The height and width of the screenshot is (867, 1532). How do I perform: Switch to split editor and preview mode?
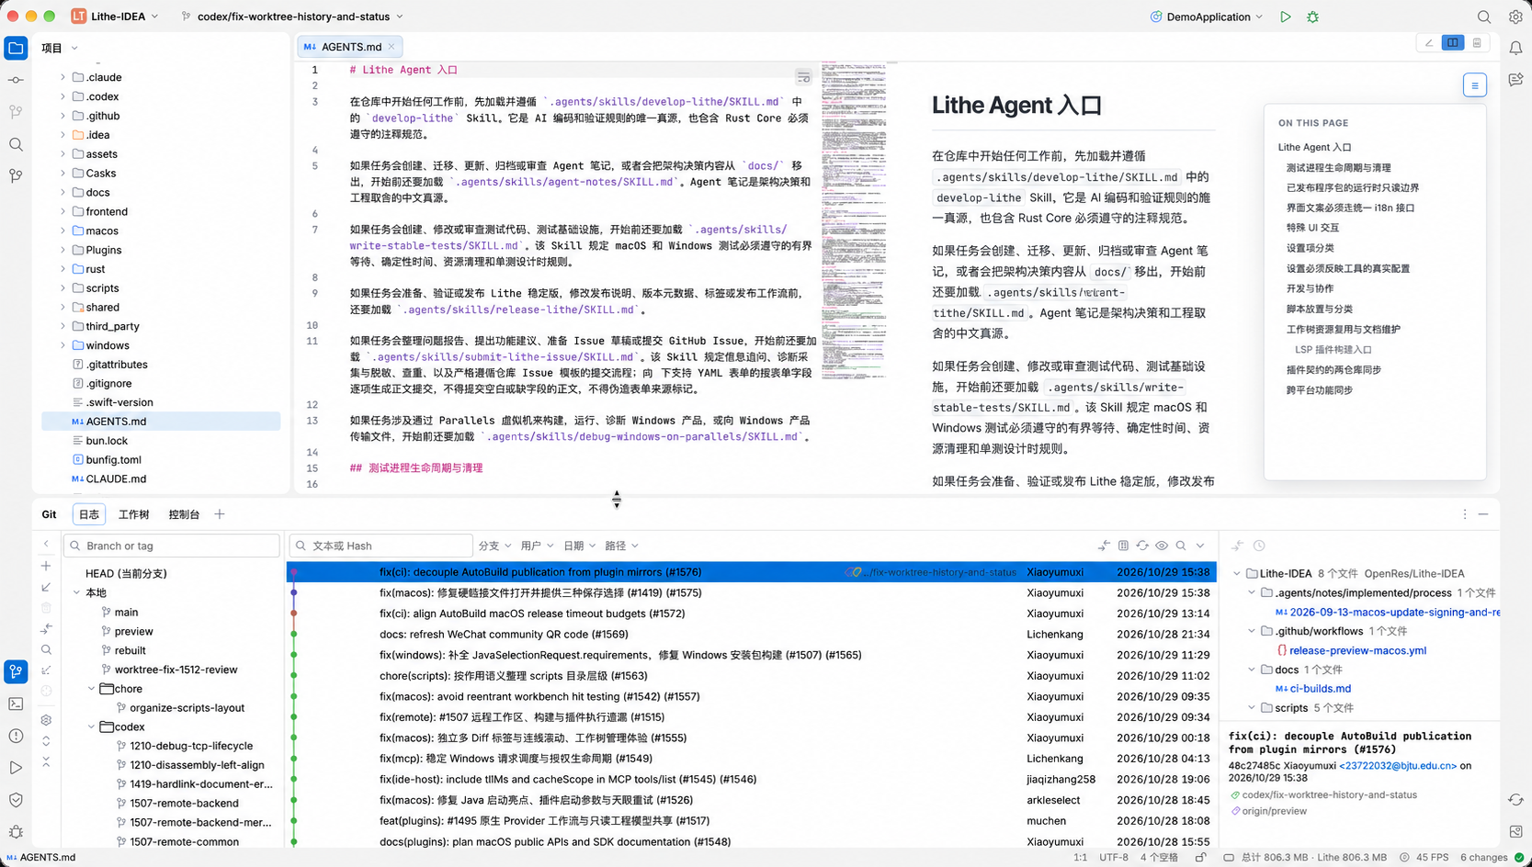click(1453, 43)
